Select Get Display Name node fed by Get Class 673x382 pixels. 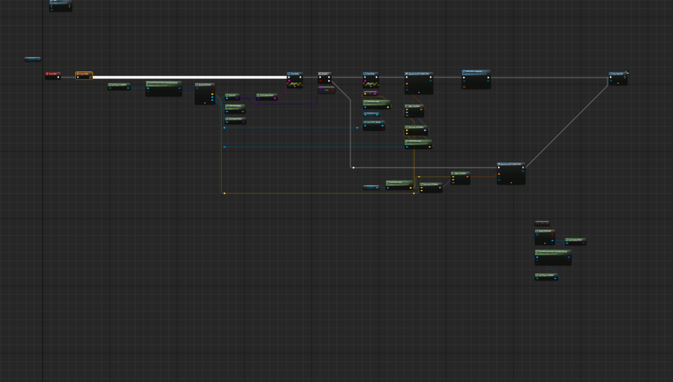click(x=267, y=97)
